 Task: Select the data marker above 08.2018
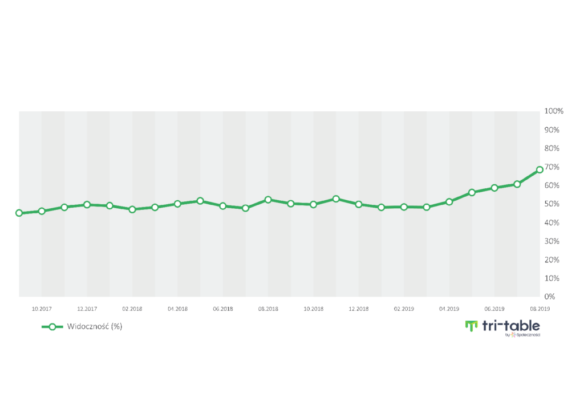[268, 200]
